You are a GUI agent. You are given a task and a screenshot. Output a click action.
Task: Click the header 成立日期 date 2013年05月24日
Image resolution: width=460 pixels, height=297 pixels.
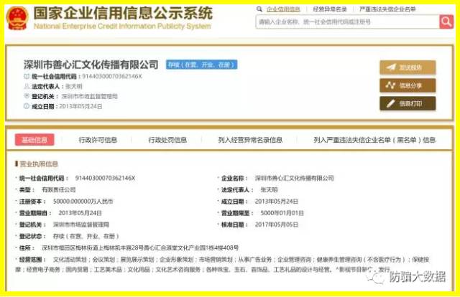pyautogui.click(x=80, y=106)
